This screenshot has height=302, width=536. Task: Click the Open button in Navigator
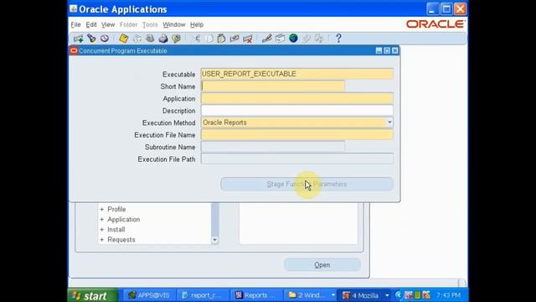(322, 265)
